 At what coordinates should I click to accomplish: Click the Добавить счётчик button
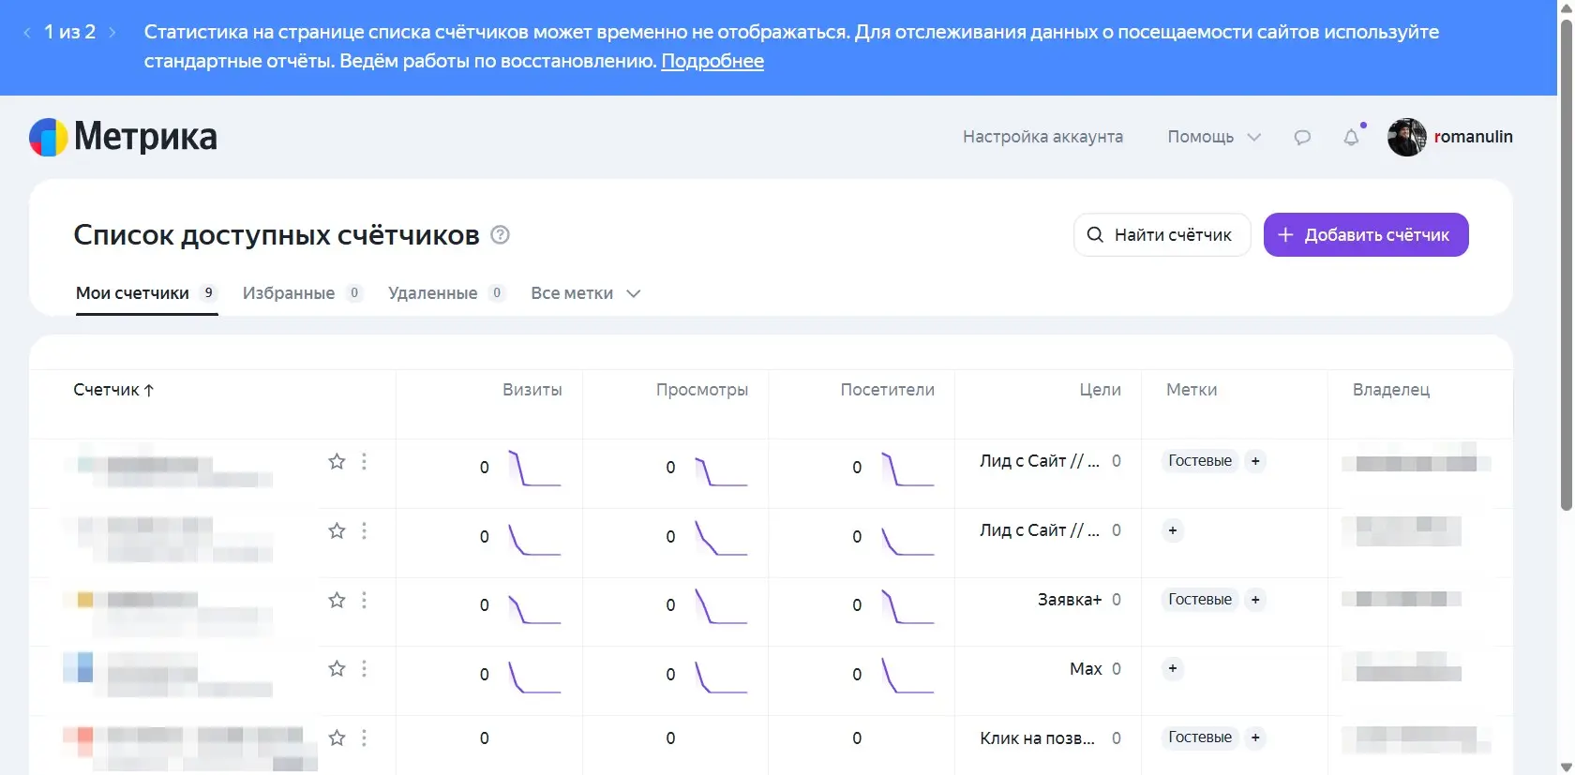coord(1366,234)
